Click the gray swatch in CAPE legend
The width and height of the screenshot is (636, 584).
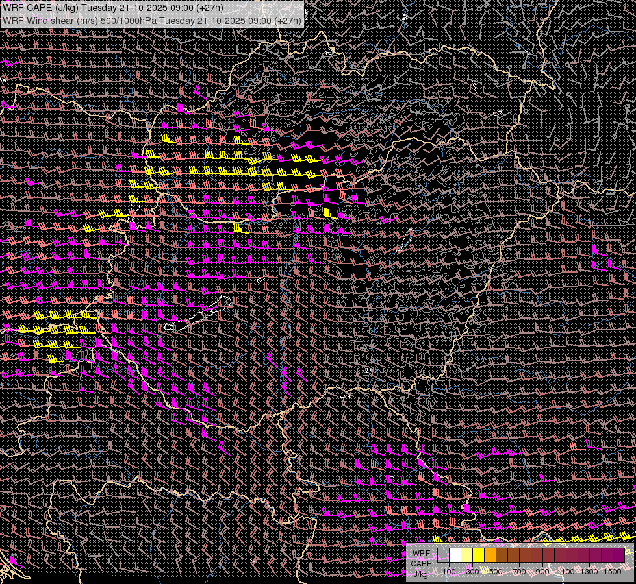pyautogui.click(x=443, y=555)
